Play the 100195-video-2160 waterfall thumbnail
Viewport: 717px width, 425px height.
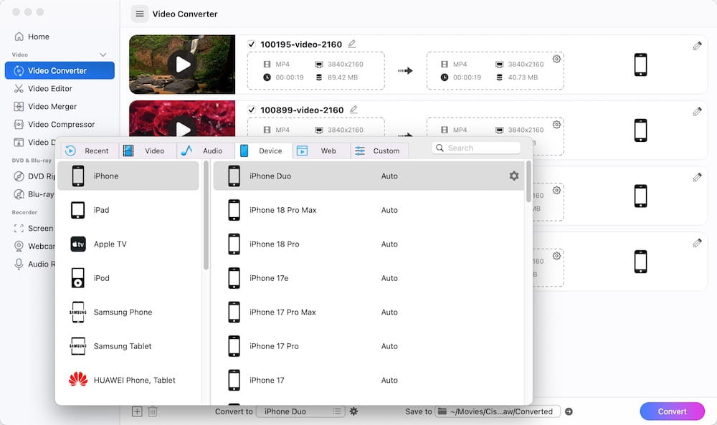182,65
